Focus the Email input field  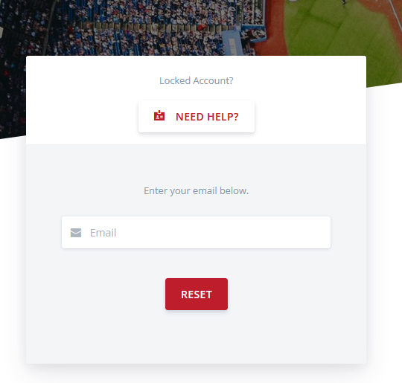(196, 232)
